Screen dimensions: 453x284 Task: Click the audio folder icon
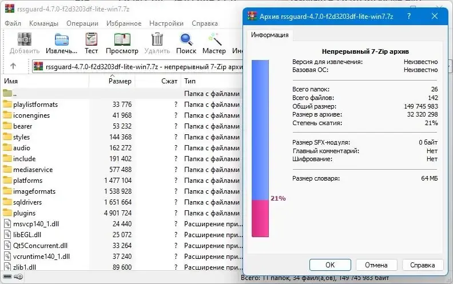(x=7, y=148)
